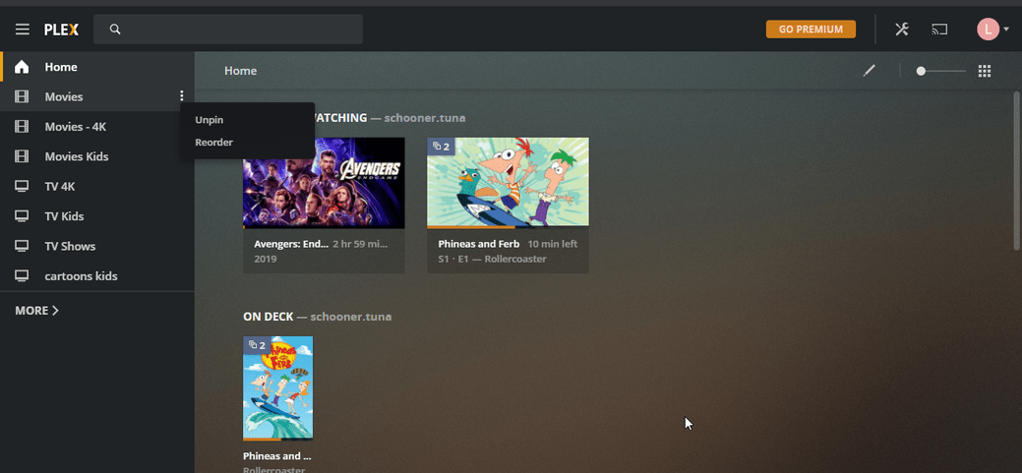Open the TV 4K library
Viewport: 1022px width, 473px height.
point(97,187)
